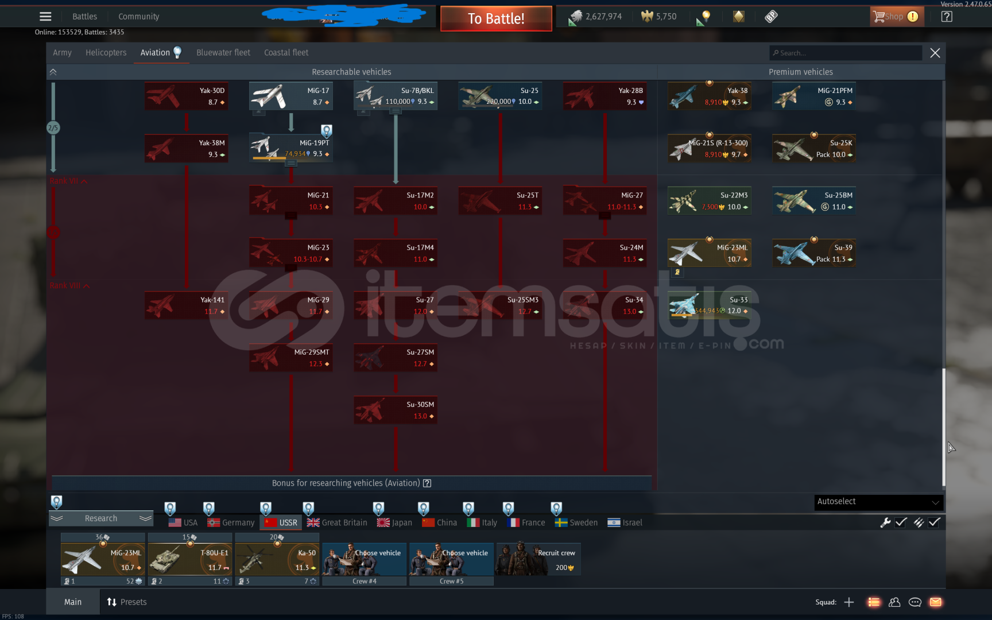The height and width of the screenshot is (620, 992).
Task: Click the lightbulb beside the Aviation tab
Action: pos(177,52)
